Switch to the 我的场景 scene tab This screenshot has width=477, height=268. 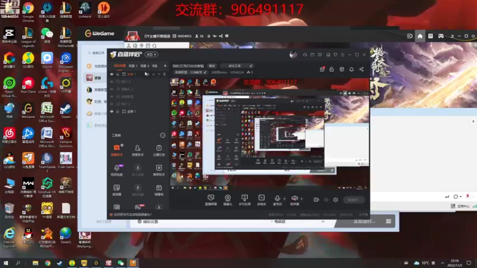(120, 66)
